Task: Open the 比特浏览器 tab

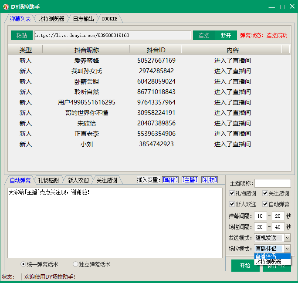Action: [x=51, y=19]
